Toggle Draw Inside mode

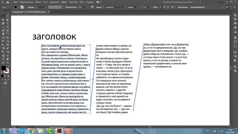point(8,79)
